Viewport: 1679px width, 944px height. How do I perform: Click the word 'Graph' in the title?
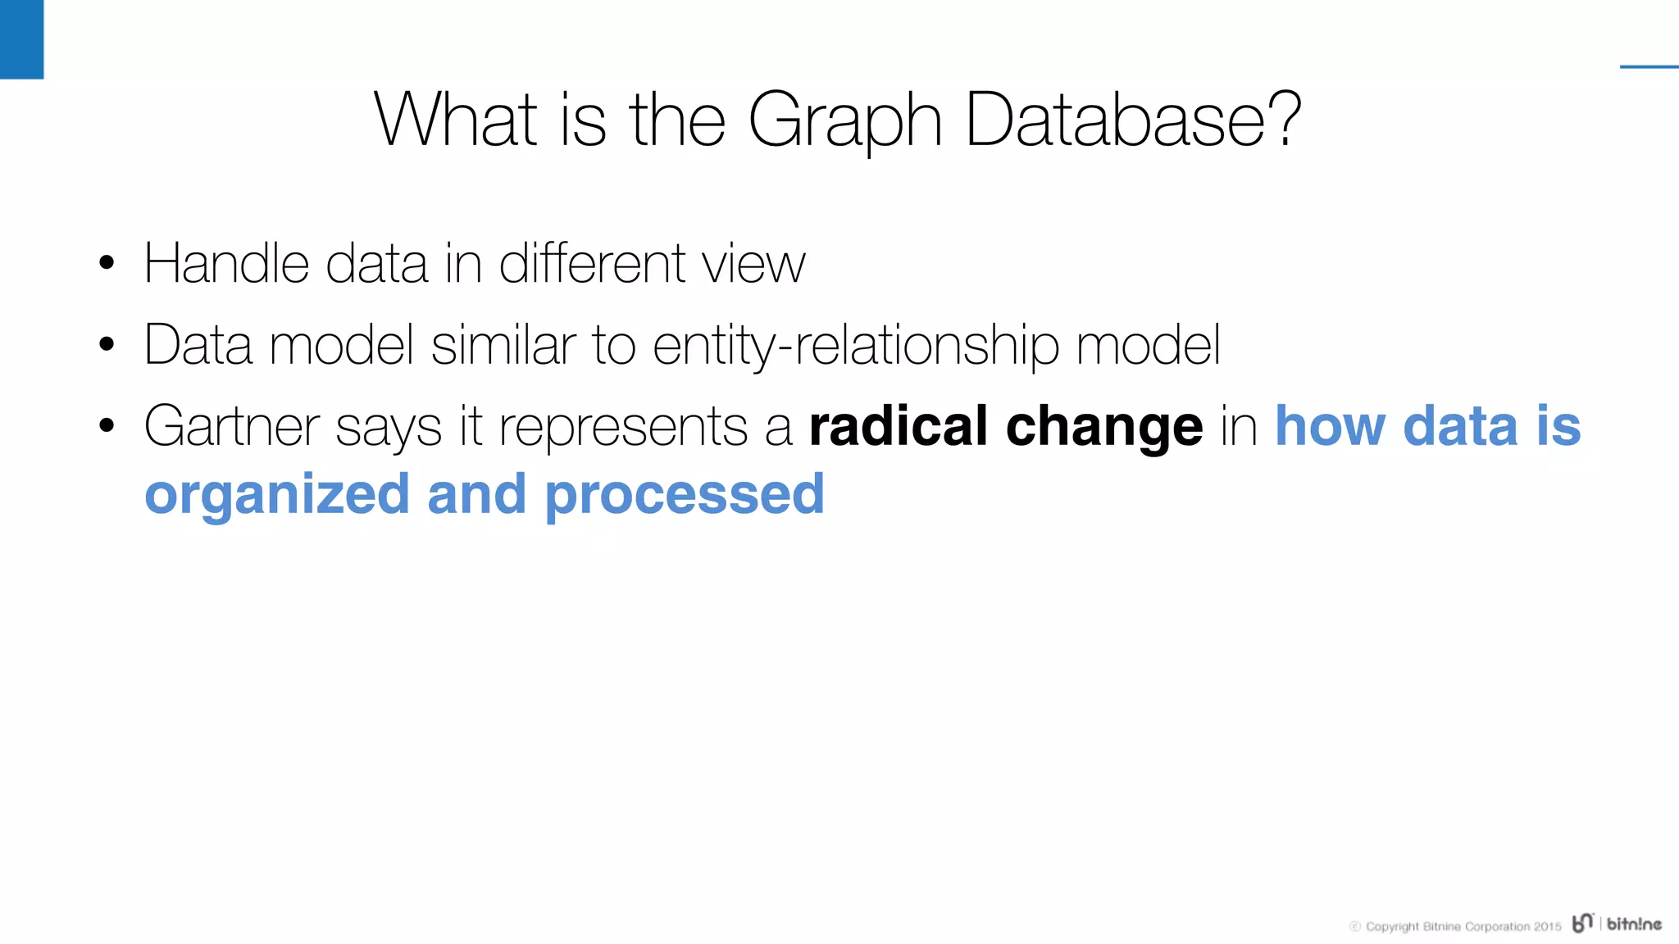pos(845,122)
